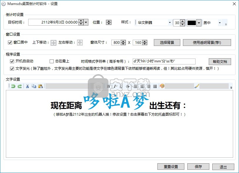Decrease window height 160 spinner

coord(145,44)
